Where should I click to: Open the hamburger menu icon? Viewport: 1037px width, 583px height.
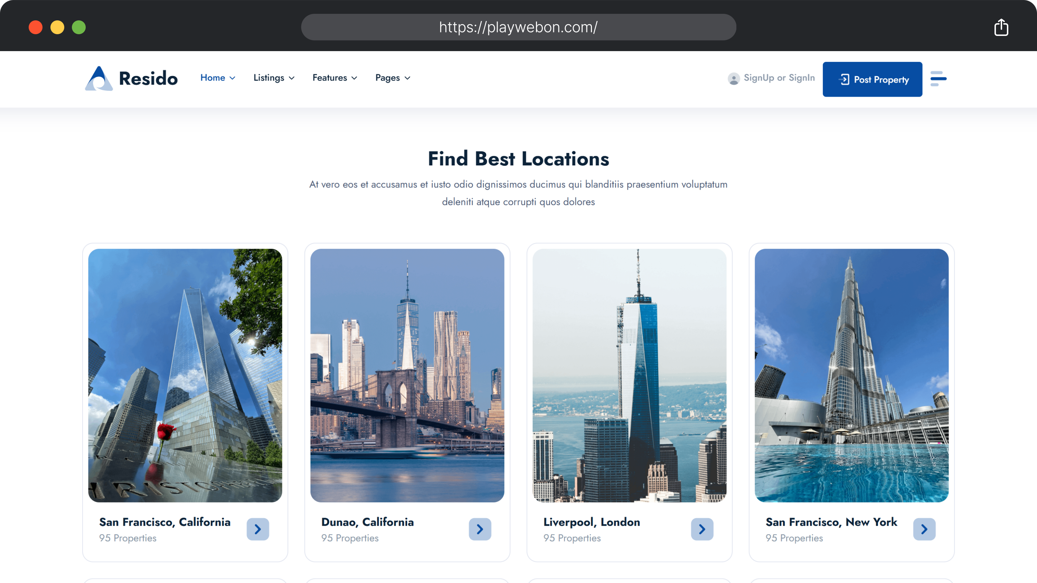point(938,78)
